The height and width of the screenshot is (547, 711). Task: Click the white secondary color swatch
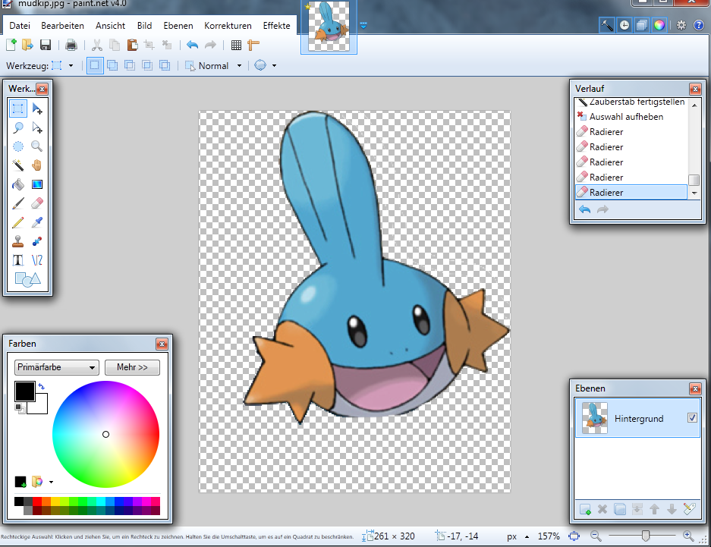(41, 407)
